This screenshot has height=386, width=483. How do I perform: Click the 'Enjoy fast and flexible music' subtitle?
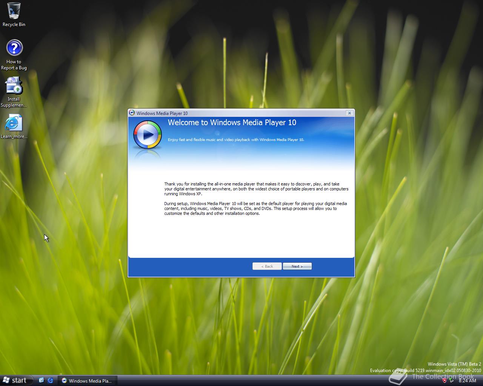236,139
